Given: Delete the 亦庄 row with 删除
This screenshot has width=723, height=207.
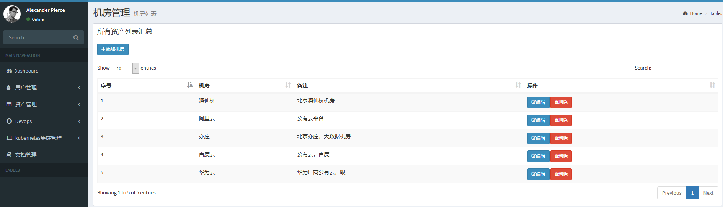Looking at the screenshot, I should 561,138.
